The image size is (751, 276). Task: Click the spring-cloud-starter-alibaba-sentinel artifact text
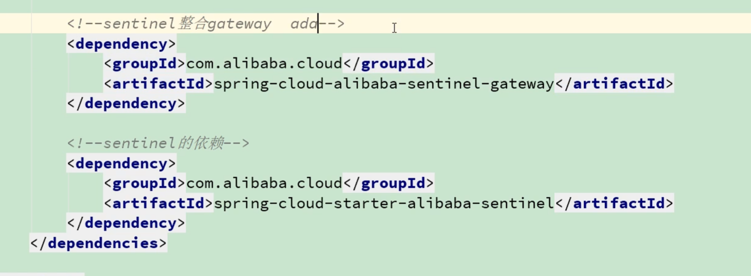384,203
